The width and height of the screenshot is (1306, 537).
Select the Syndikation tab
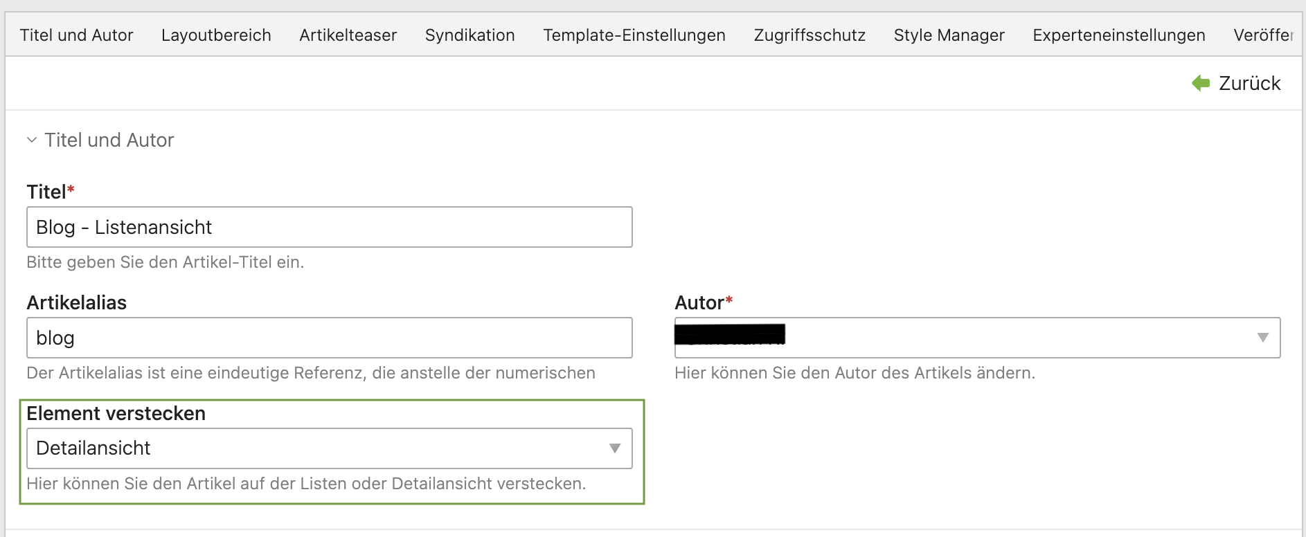[x=469, y=35]
